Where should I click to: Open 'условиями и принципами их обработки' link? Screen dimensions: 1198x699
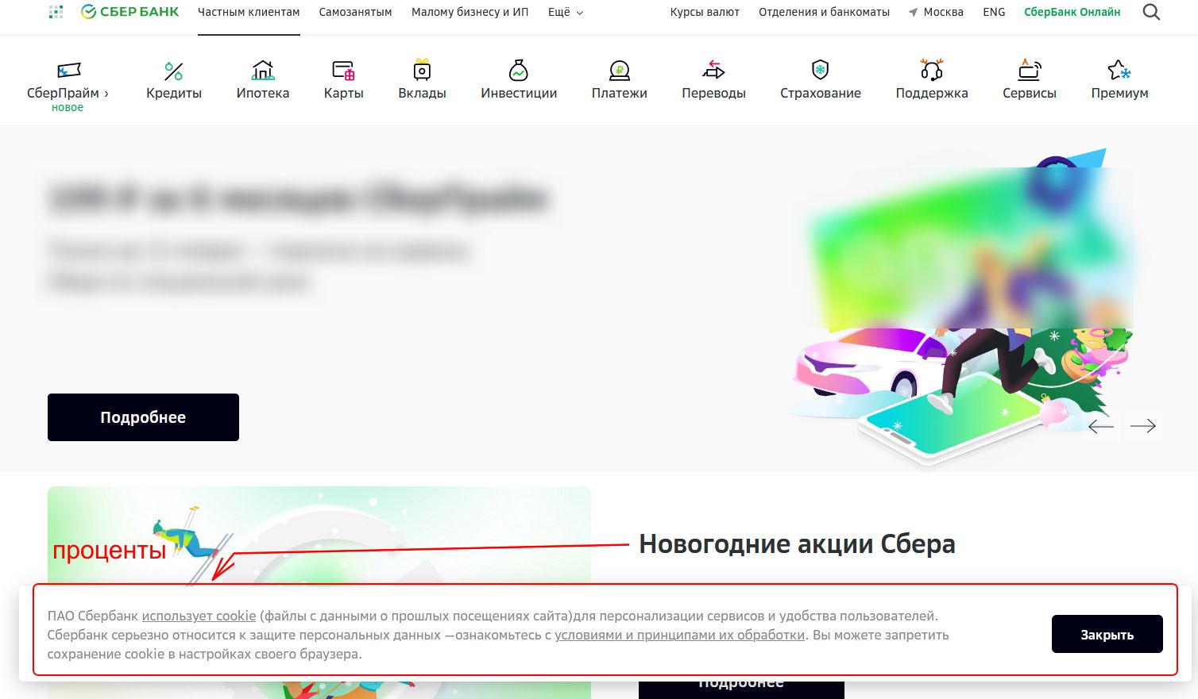tap(680, 635)
